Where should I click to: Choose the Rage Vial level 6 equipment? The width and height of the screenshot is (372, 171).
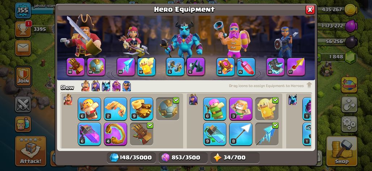click(89, 134)
